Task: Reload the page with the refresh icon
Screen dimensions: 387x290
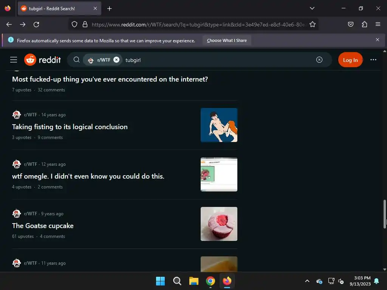Action: pyautogui.click(x=36, y=25)
